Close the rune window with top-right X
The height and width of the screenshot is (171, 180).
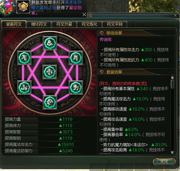tap(175, 16)
